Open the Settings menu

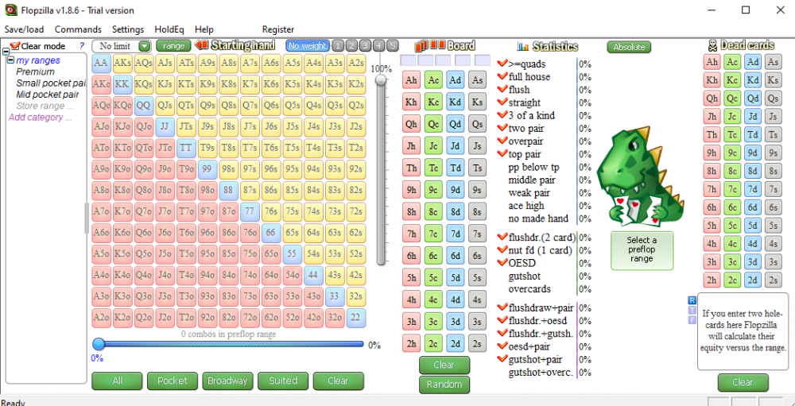tap(128, 29)
